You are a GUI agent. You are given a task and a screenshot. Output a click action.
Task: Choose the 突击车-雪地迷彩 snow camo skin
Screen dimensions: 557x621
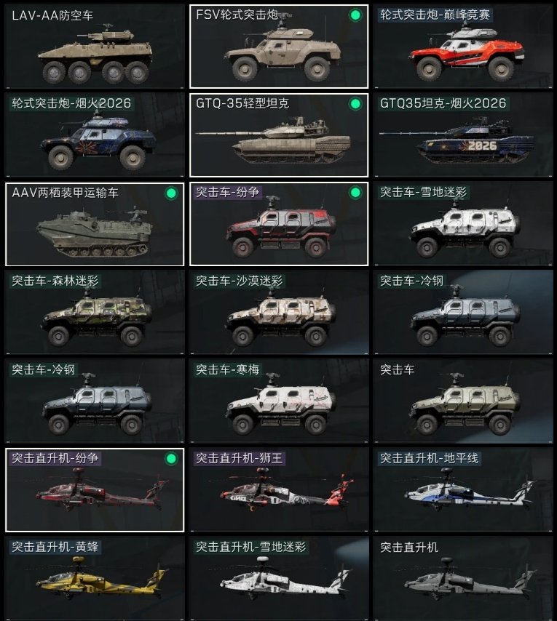pos(463,224)
